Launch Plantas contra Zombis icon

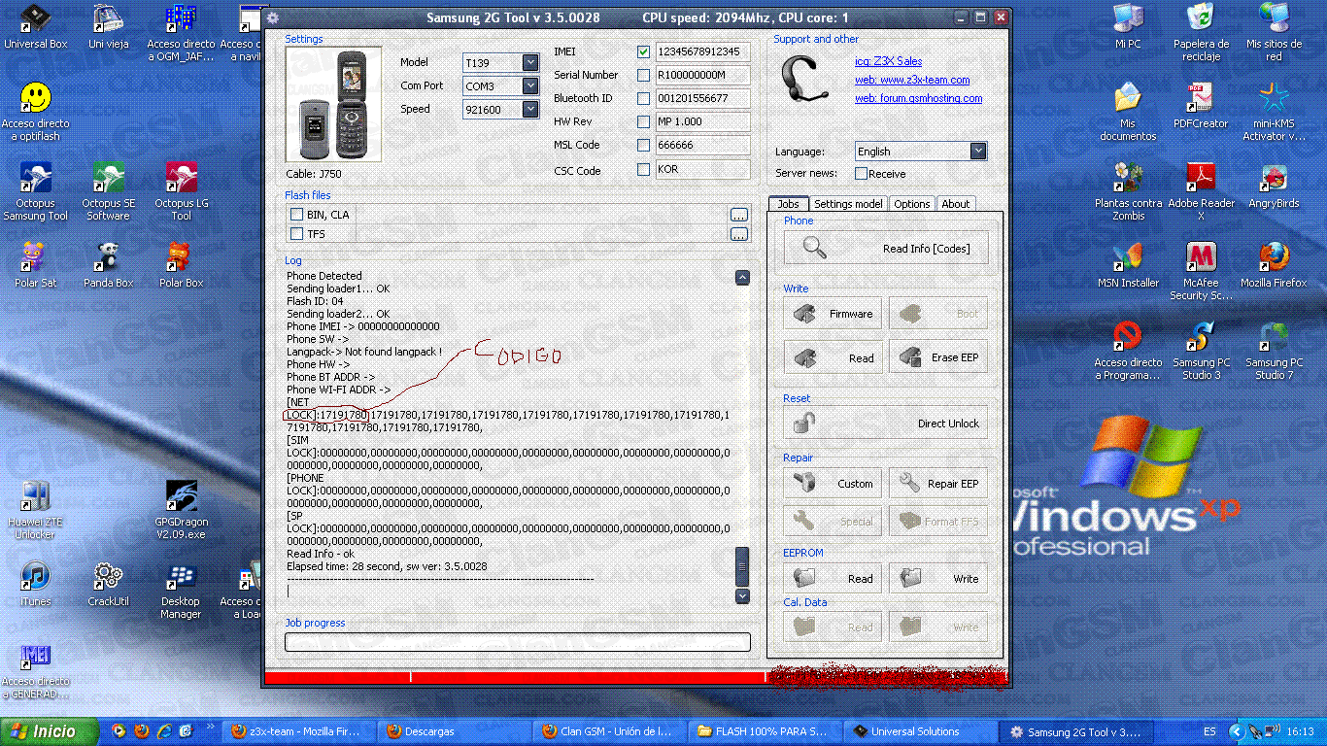[1128, 191]
